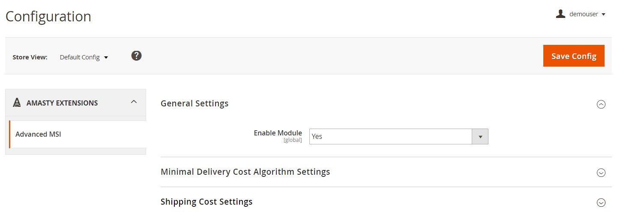Image resolution: width=617 pixels, height=220 pixels.
Task: Click the Save Config button
Action: (574, 56)
